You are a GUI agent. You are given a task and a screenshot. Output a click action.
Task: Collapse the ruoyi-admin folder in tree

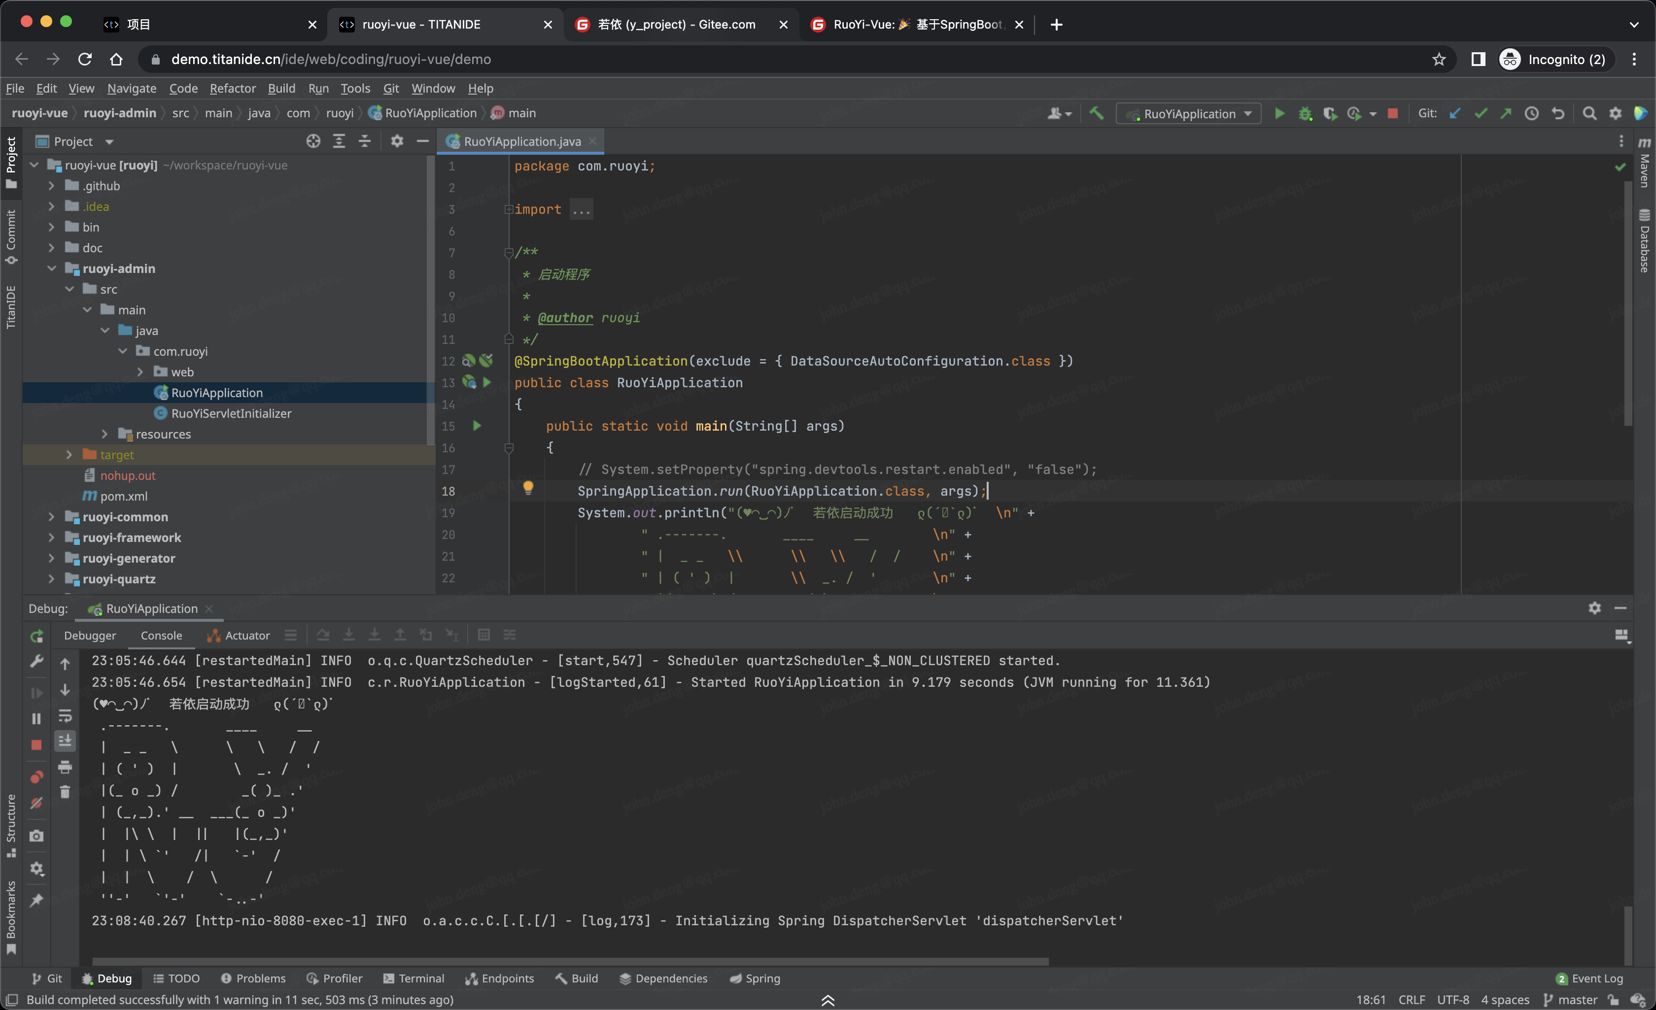pos(52,268)
